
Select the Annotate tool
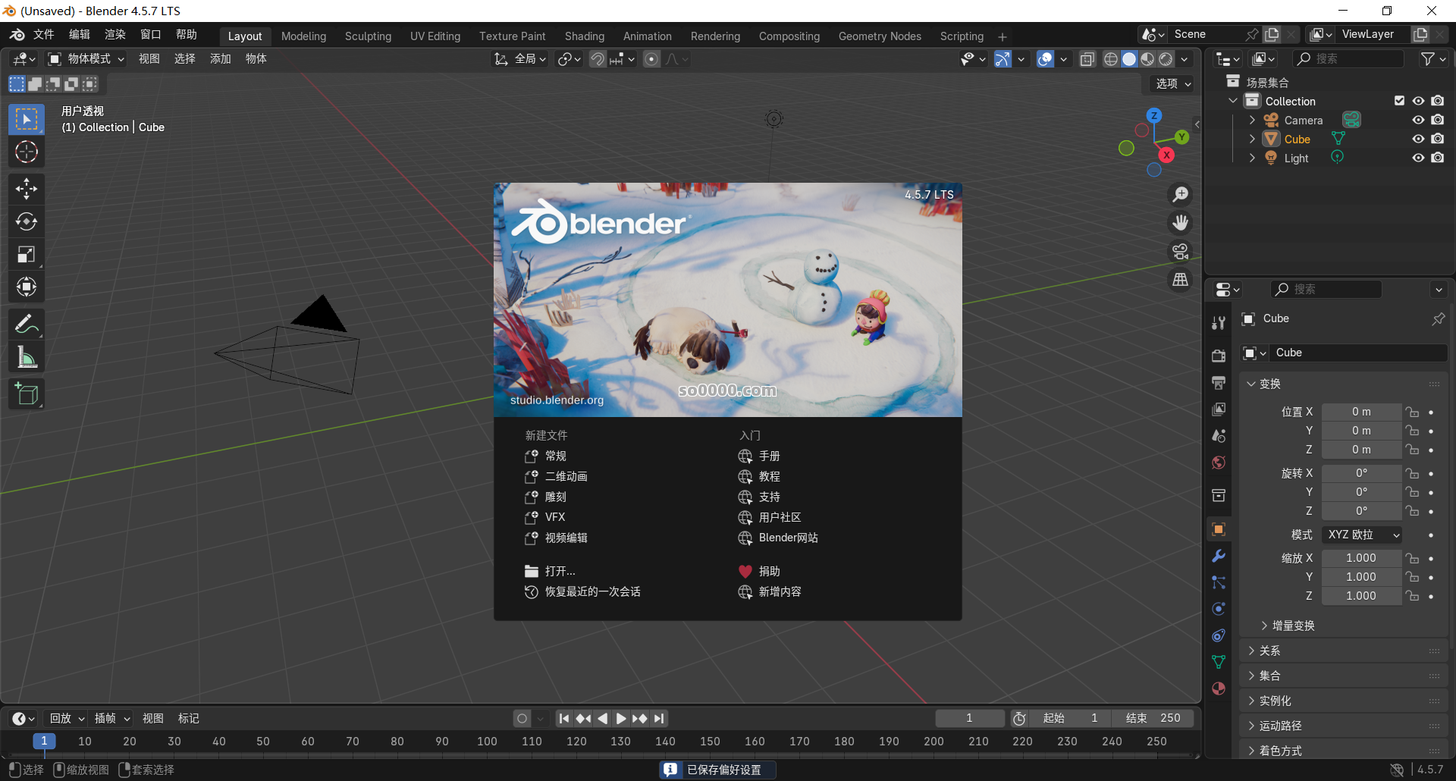(27, 325)
